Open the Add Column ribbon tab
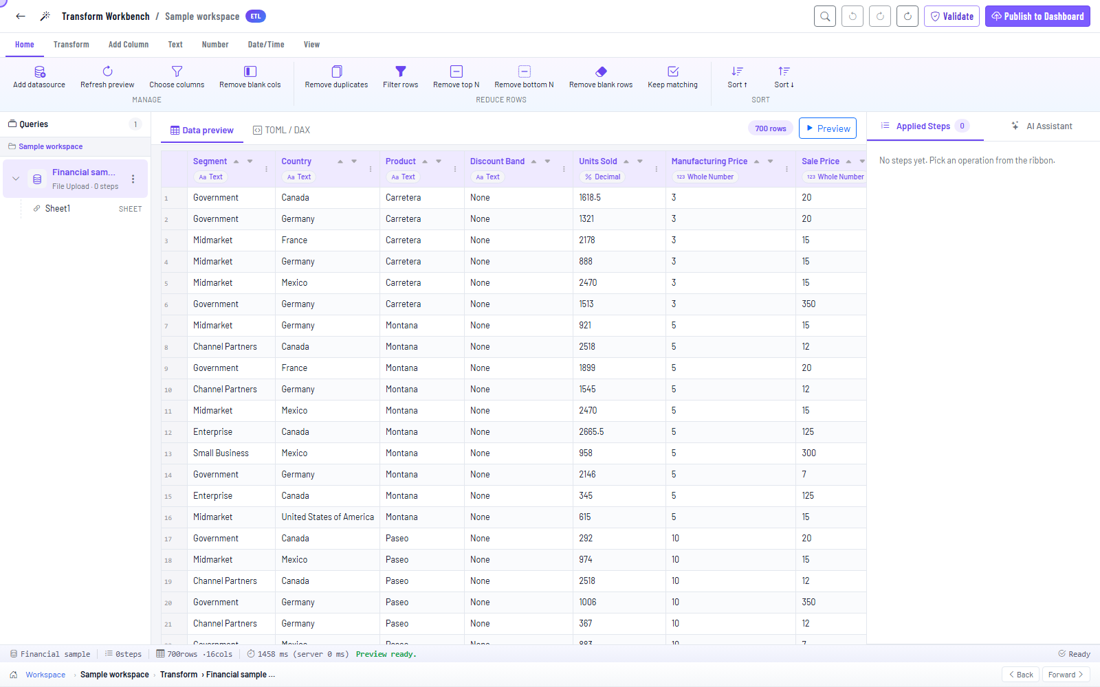 pos(129,45)
